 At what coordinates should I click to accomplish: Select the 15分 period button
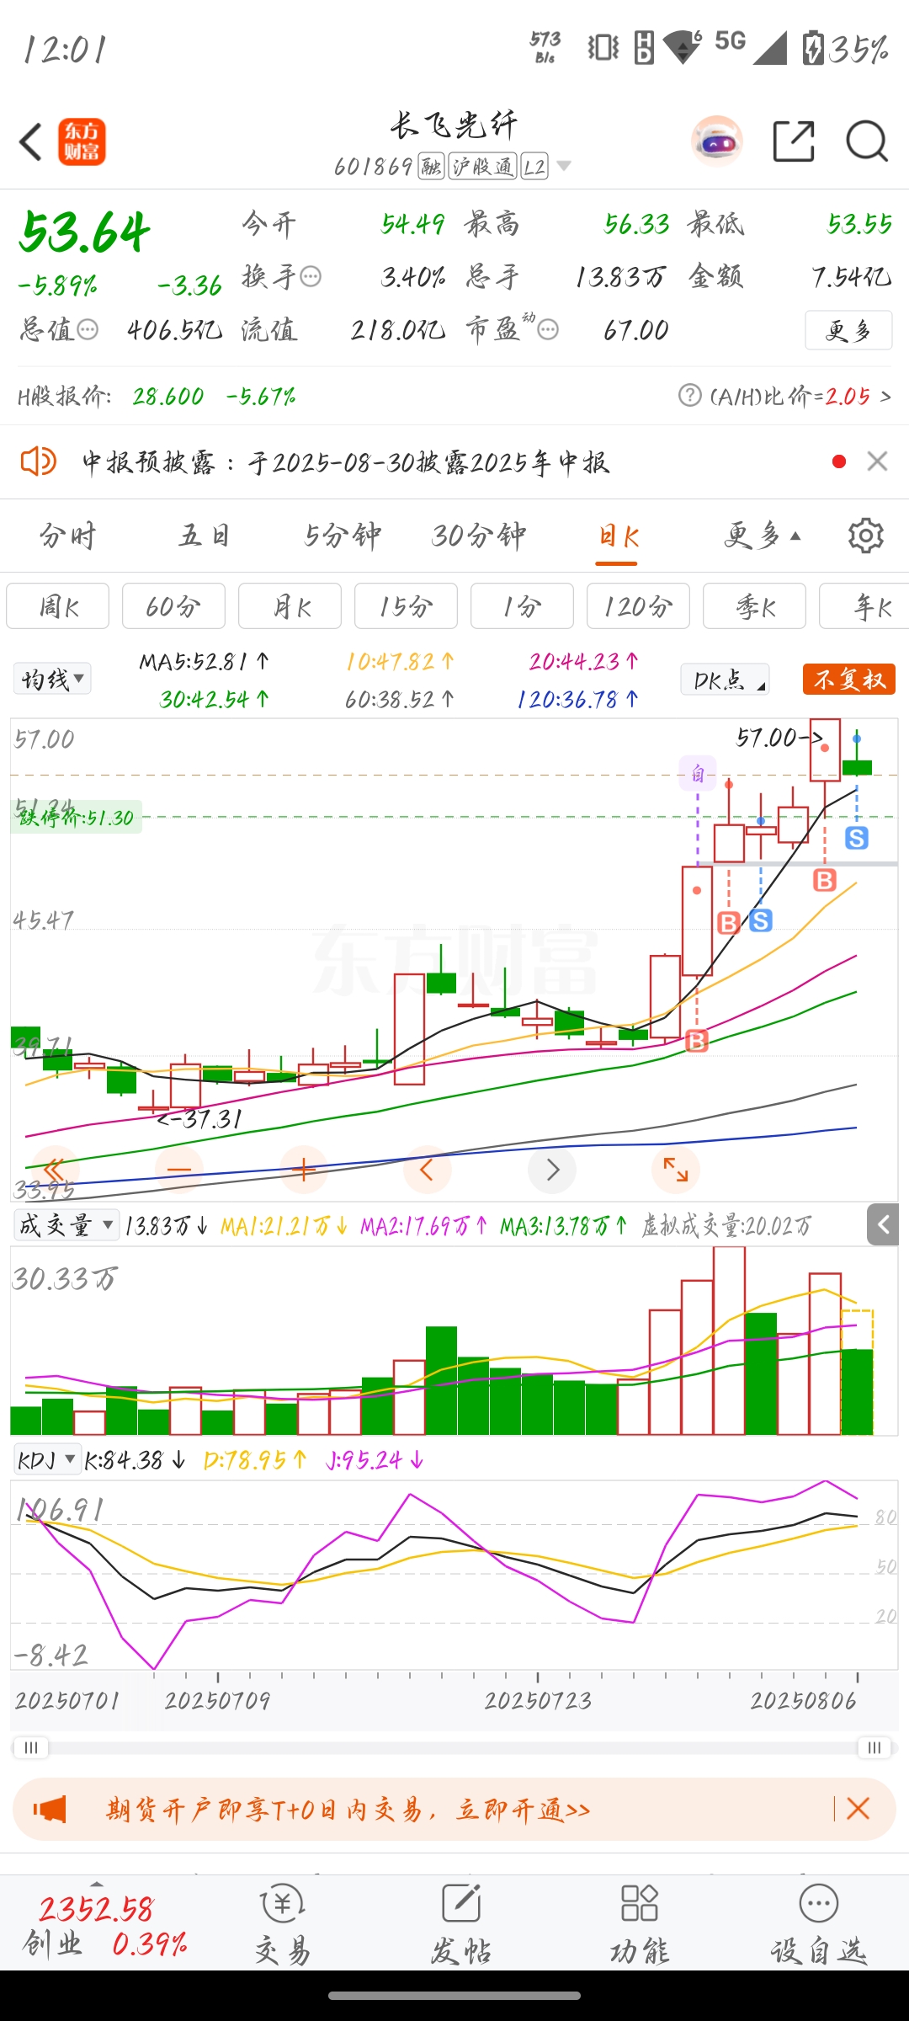[406, 605]
